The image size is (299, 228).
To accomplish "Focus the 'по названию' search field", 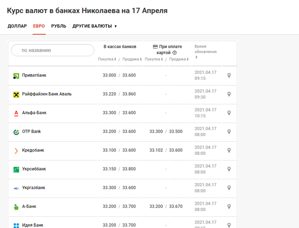I will point(53,50).
